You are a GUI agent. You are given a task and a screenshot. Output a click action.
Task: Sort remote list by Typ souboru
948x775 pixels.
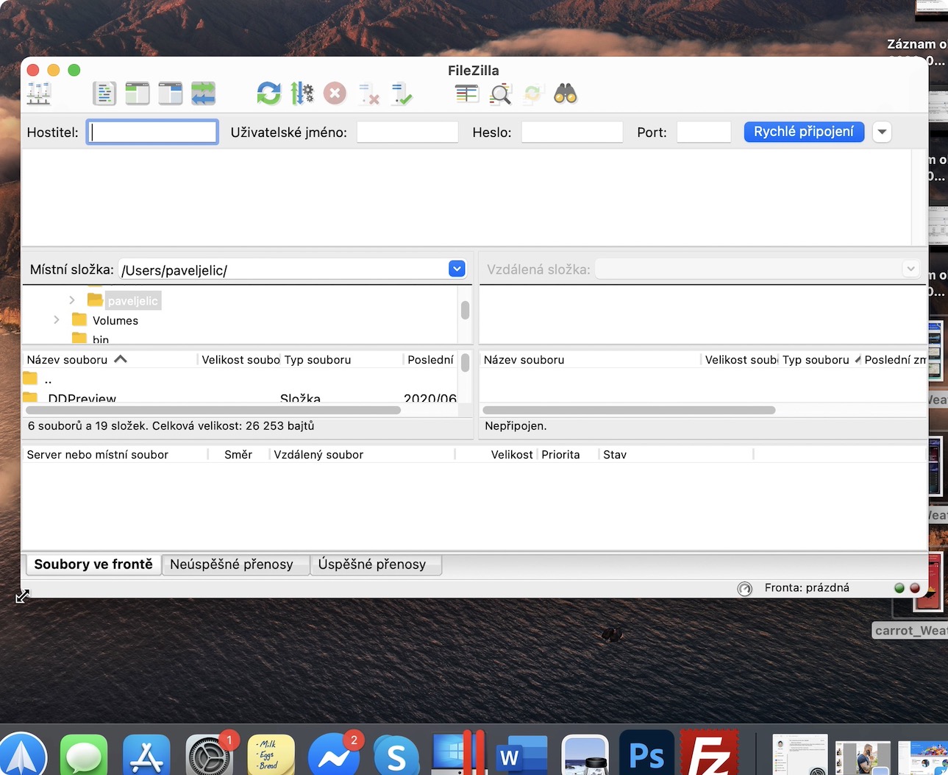[x=819, y=360]
